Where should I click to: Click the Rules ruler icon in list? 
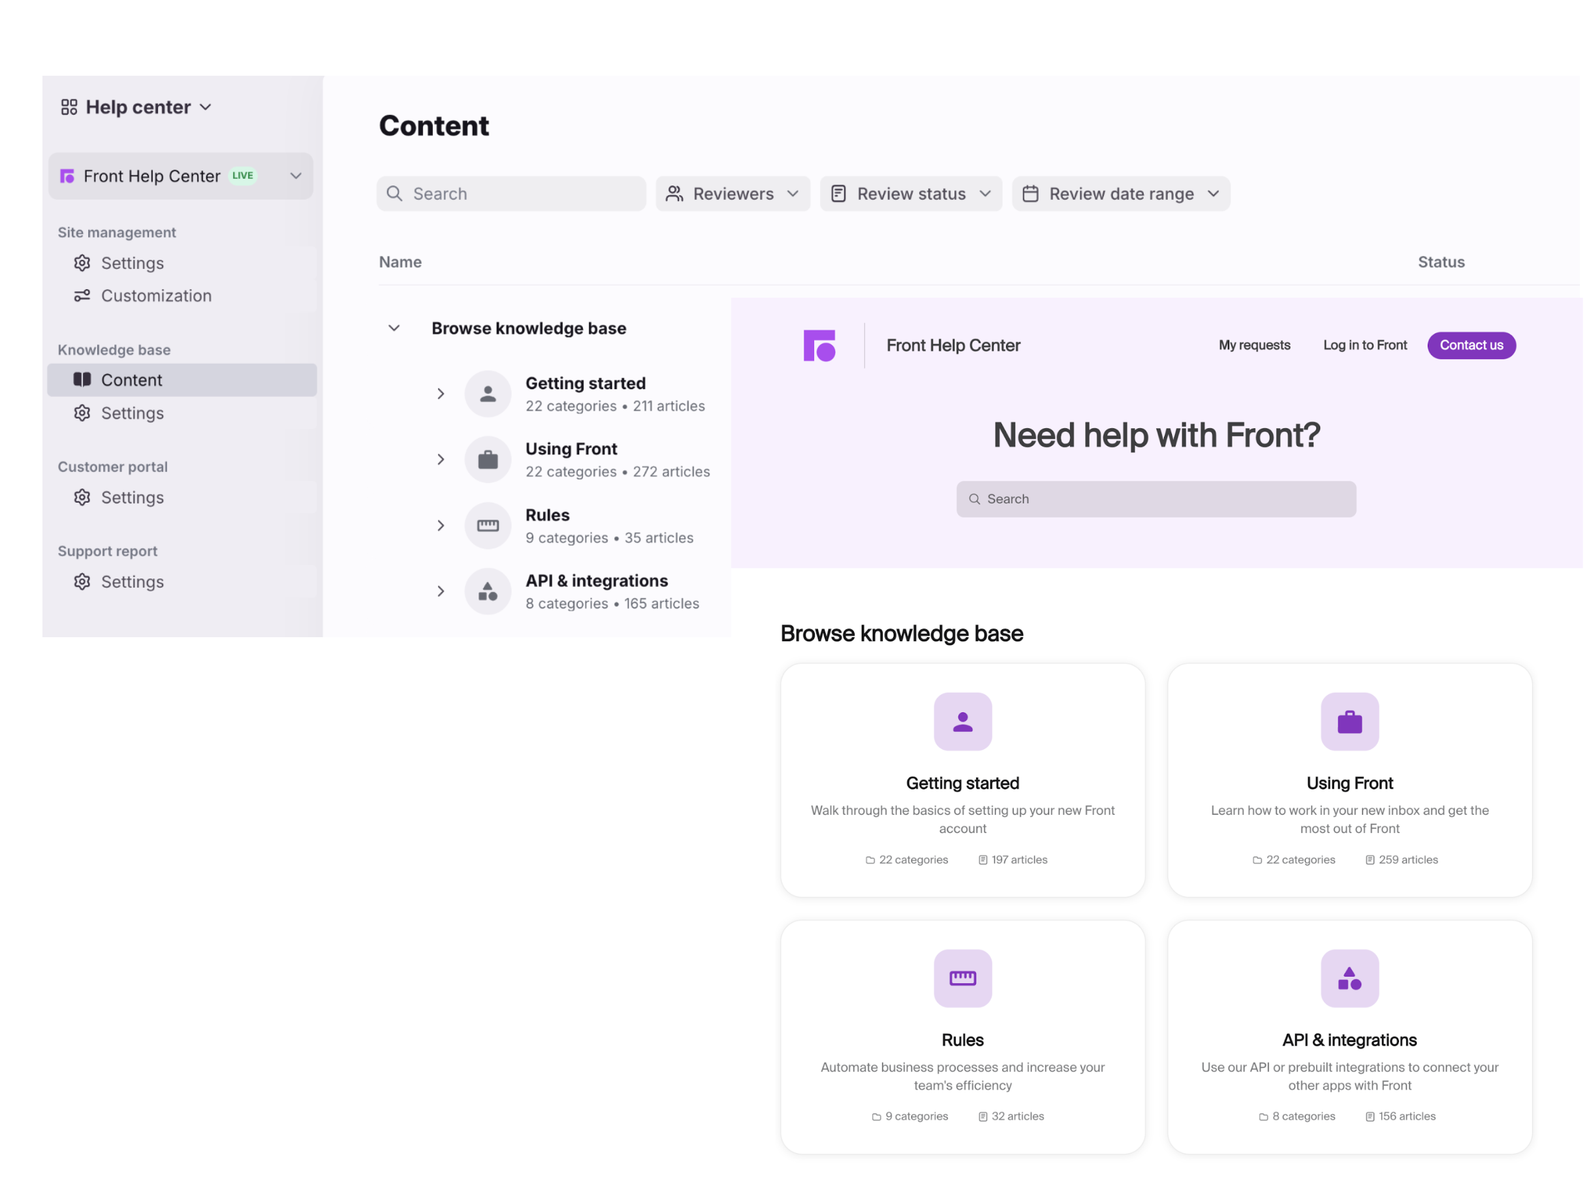tap(488, 526)
